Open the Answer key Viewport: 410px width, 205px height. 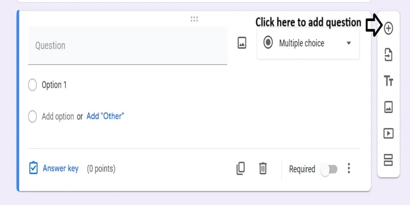[54, 168]
